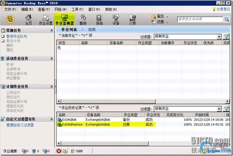Click the 作业类型 column header in history
This screenshot has height=156, width=233.
click(133, 115)
